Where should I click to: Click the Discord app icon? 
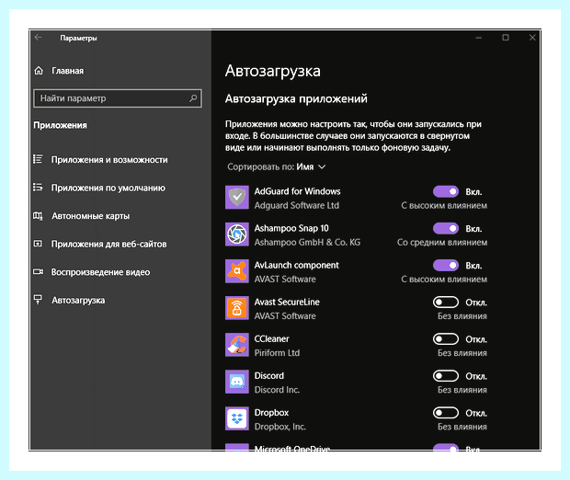point(237,382)
